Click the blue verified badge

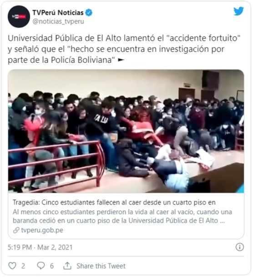click(89, 13)
